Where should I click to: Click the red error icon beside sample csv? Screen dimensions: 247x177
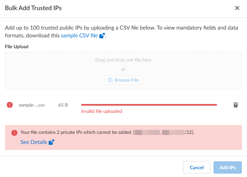coord(10,105)
